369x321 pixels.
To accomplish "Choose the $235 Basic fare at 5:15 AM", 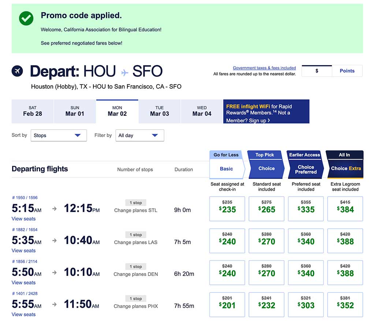I will [227, 209].
